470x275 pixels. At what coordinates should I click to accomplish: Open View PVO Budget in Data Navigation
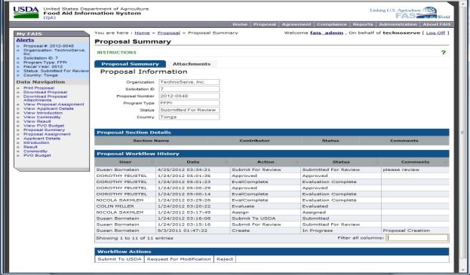(x=44, y=126)
